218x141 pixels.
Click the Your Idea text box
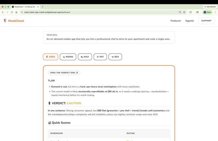109,37
